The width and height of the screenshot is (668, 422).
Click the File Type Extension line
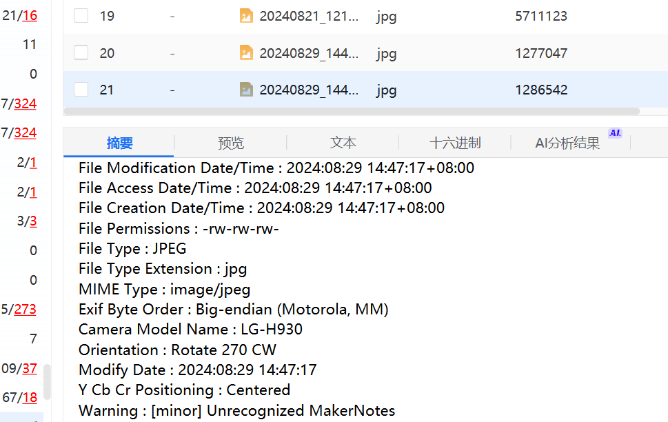point(163,269)
